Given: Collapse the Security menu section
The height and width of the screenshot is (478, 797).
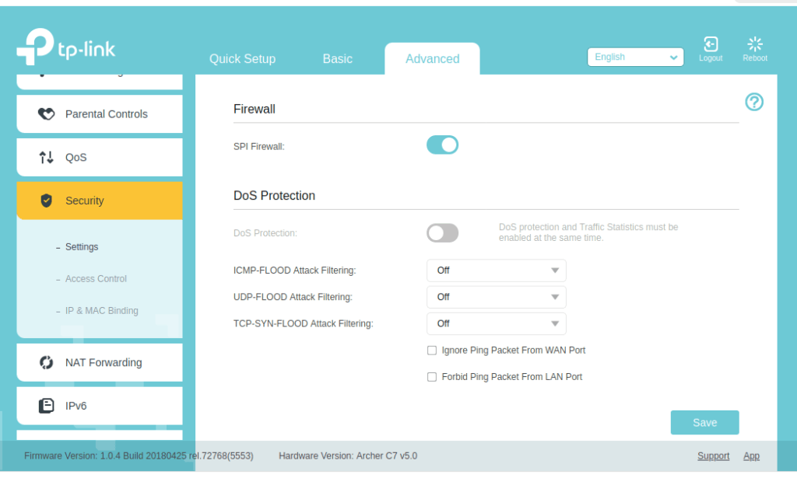Looking at the screenshot, I should (100, 201).
